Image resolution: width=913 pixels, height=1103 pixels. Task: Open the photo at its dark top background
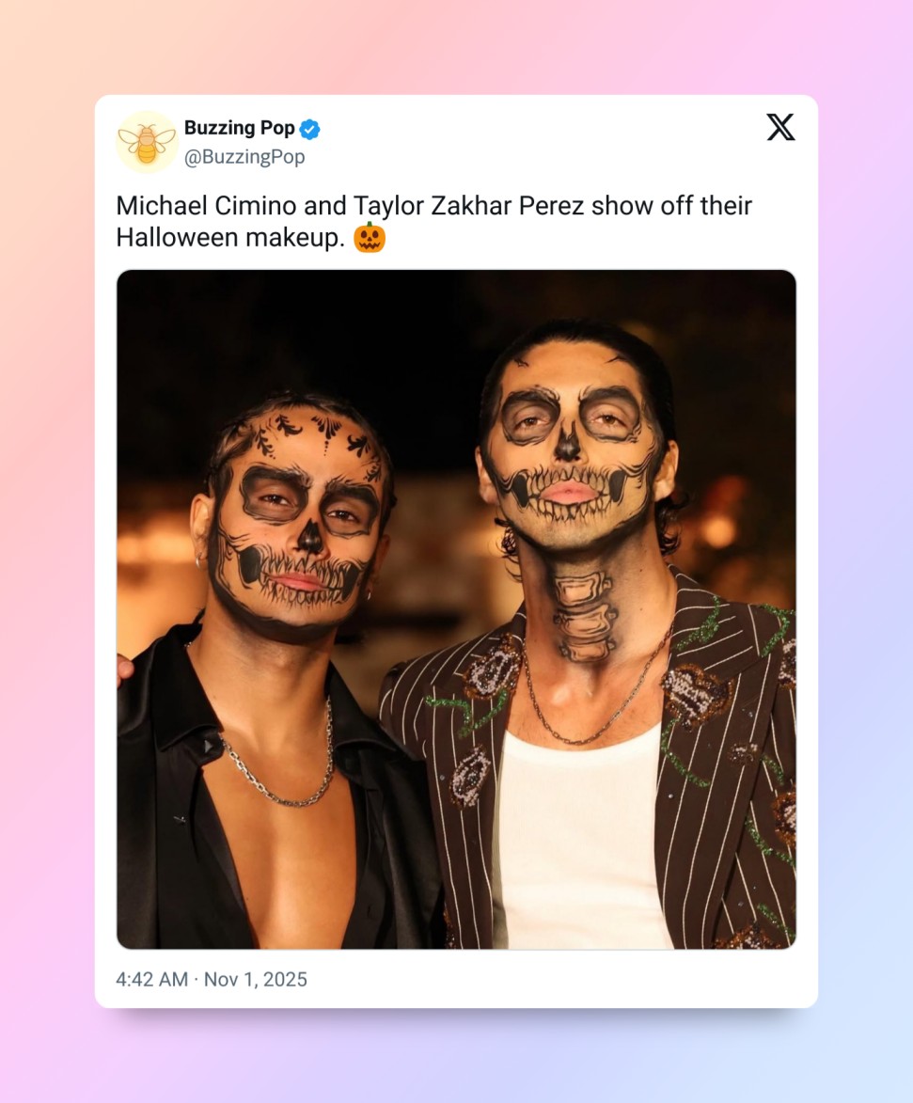coord(376,320)
